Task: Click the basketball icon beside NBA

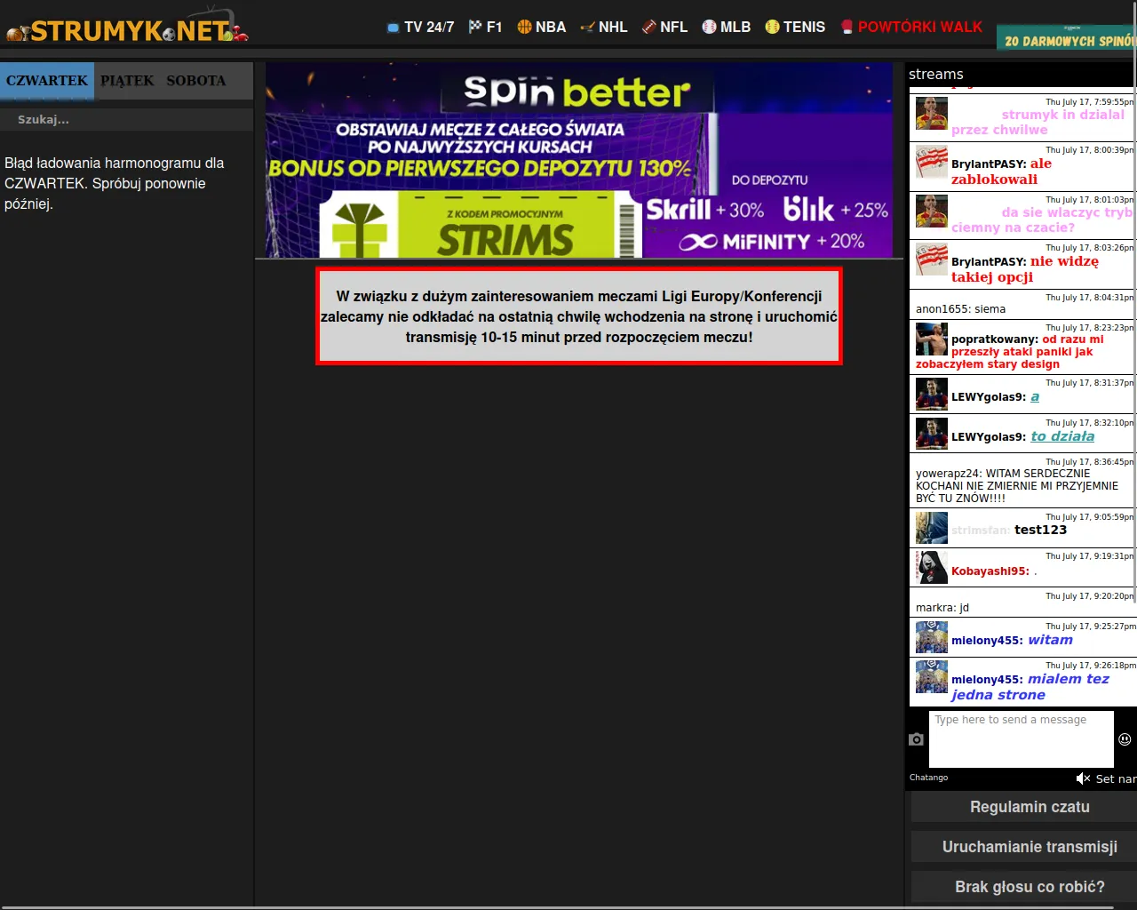Action: (x=524, y=27)
